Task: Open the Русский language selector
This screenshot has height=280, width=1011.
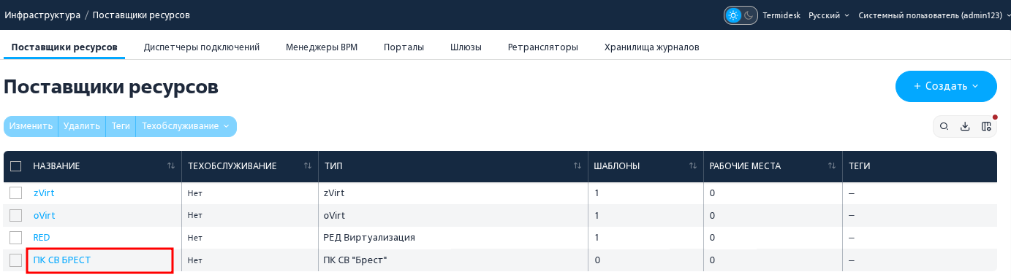Action: pyautogui.click(x=829, y=15)
